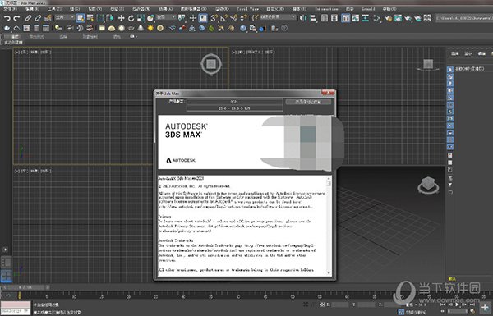This screenshot has width=493, height=316.
Task: Click the Play Animation button
Action: (457, 305)
